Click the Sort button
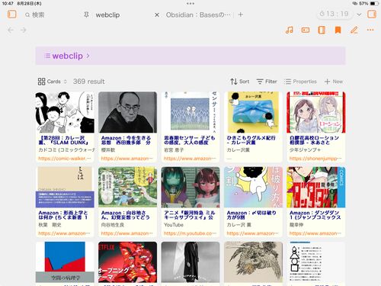 (240, 82)
